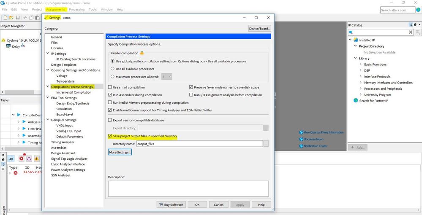Expand DSP in IP Catalog
The width and height of the screenshot is (422, 215).
click(361, 70)
